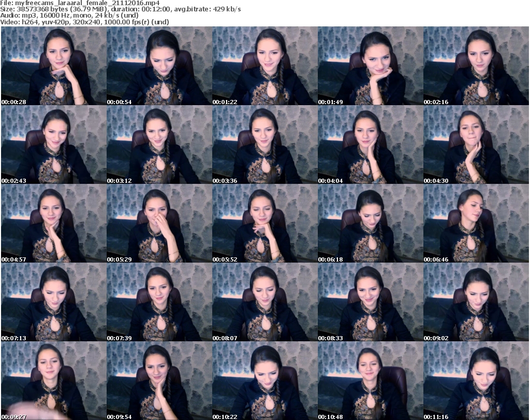Click the 00:04:30 thumbnail
Screen dimensions: 530x420
click(476, 144)
